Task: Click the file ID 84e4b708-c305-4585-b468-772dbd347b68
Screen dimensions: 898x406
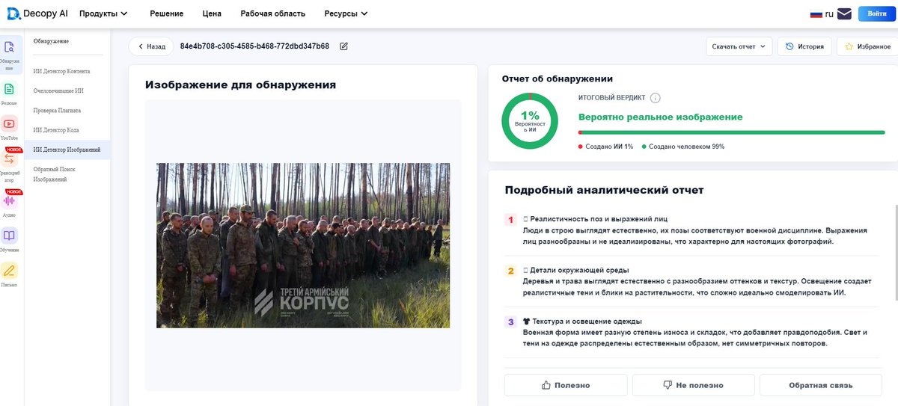Action: tap(254, 46)
